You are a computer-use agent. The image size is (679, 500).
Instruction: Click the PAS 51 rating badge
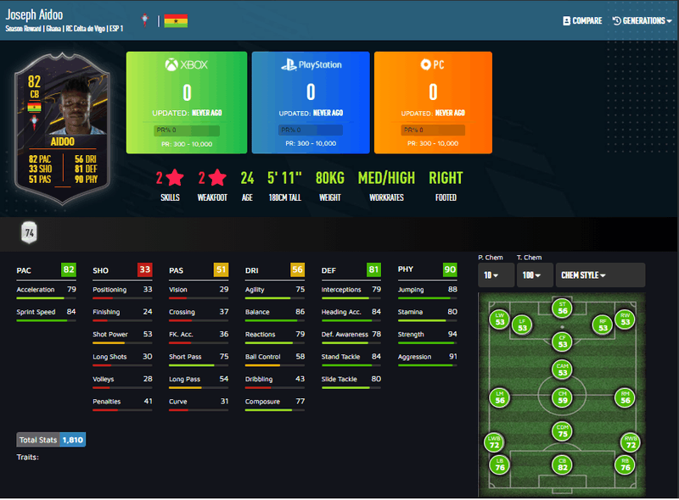221,269
